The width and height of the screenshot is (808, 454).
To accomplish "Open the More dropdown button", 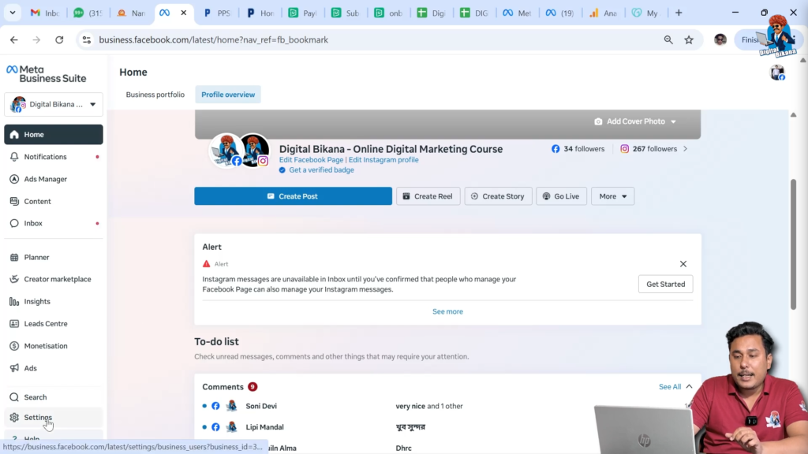I will click(612, 196).
